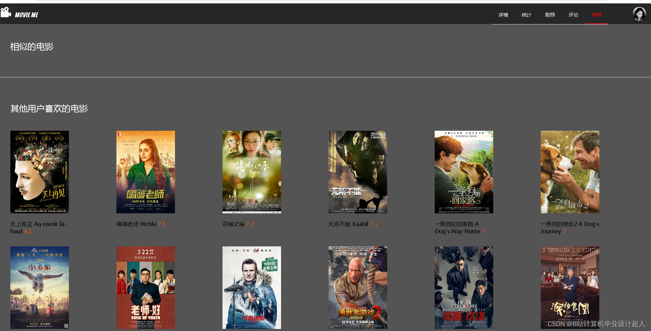Switch to the 评论 tab

[x=573, y=15]
